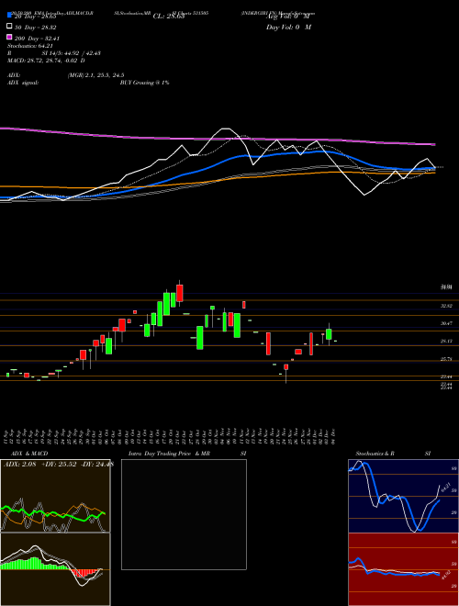Open the blue Stochastics indicator panel
Viewport: 459px width, 606px height.
(403, 496)
